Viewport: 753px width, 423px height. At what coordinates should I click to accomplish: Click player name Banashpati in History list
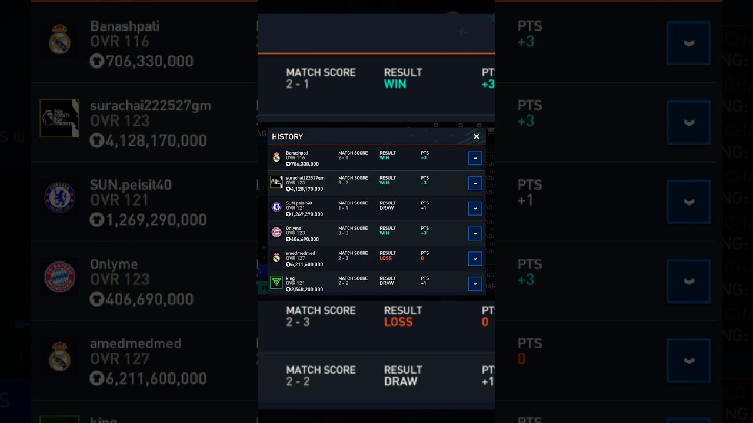[297, 153]
